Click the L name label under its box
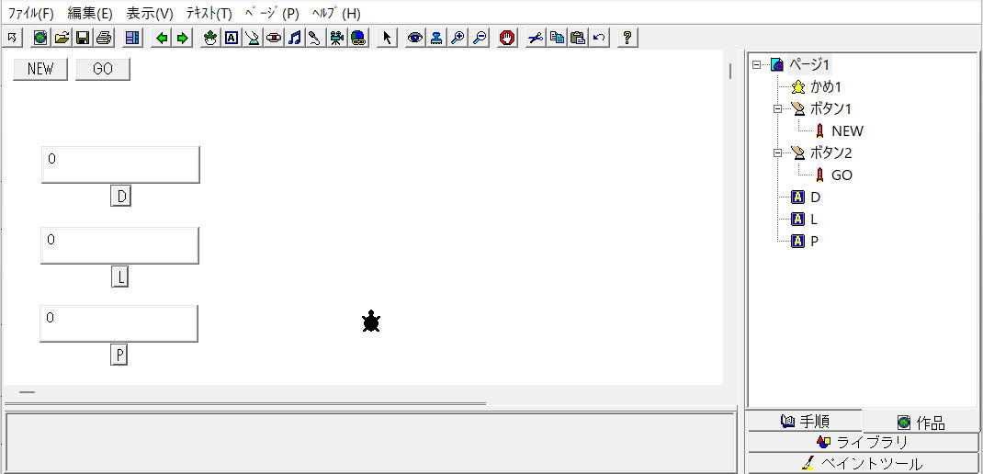 click(x=119, y=276)
